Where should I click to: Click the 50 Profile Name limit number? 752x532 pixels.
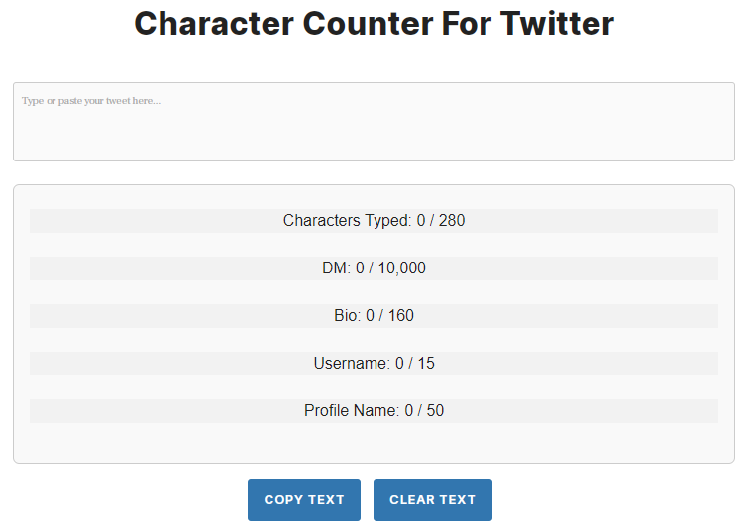point(435,411)
